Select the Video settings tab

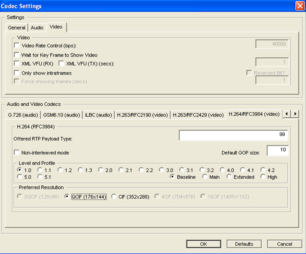56,27
